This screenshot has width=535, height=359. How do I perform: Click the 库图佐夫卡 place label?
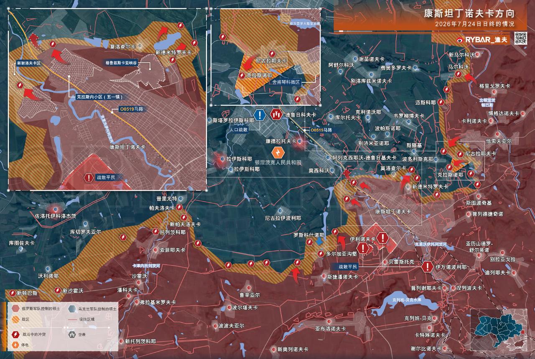pyautogui.click(x=22, y=243)
